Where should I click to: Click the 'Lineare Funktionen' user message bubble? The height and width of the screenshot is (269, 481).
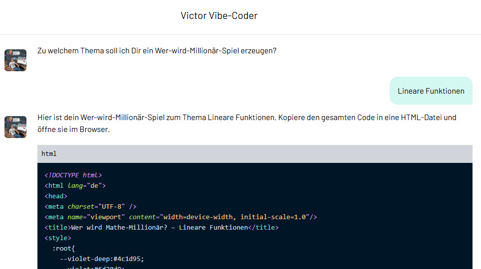point(431,91)
